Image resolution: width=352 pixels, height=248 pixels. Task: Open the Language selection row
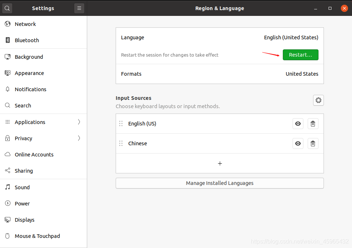tap(219, 37)
